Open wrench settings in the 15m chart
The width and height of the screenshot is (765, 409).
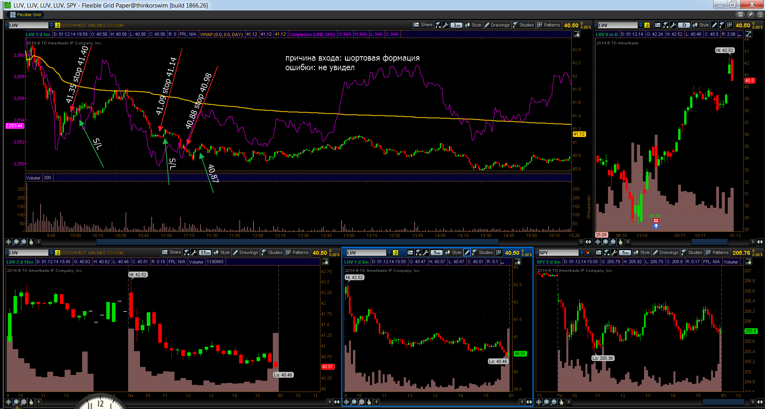(194, 252)
